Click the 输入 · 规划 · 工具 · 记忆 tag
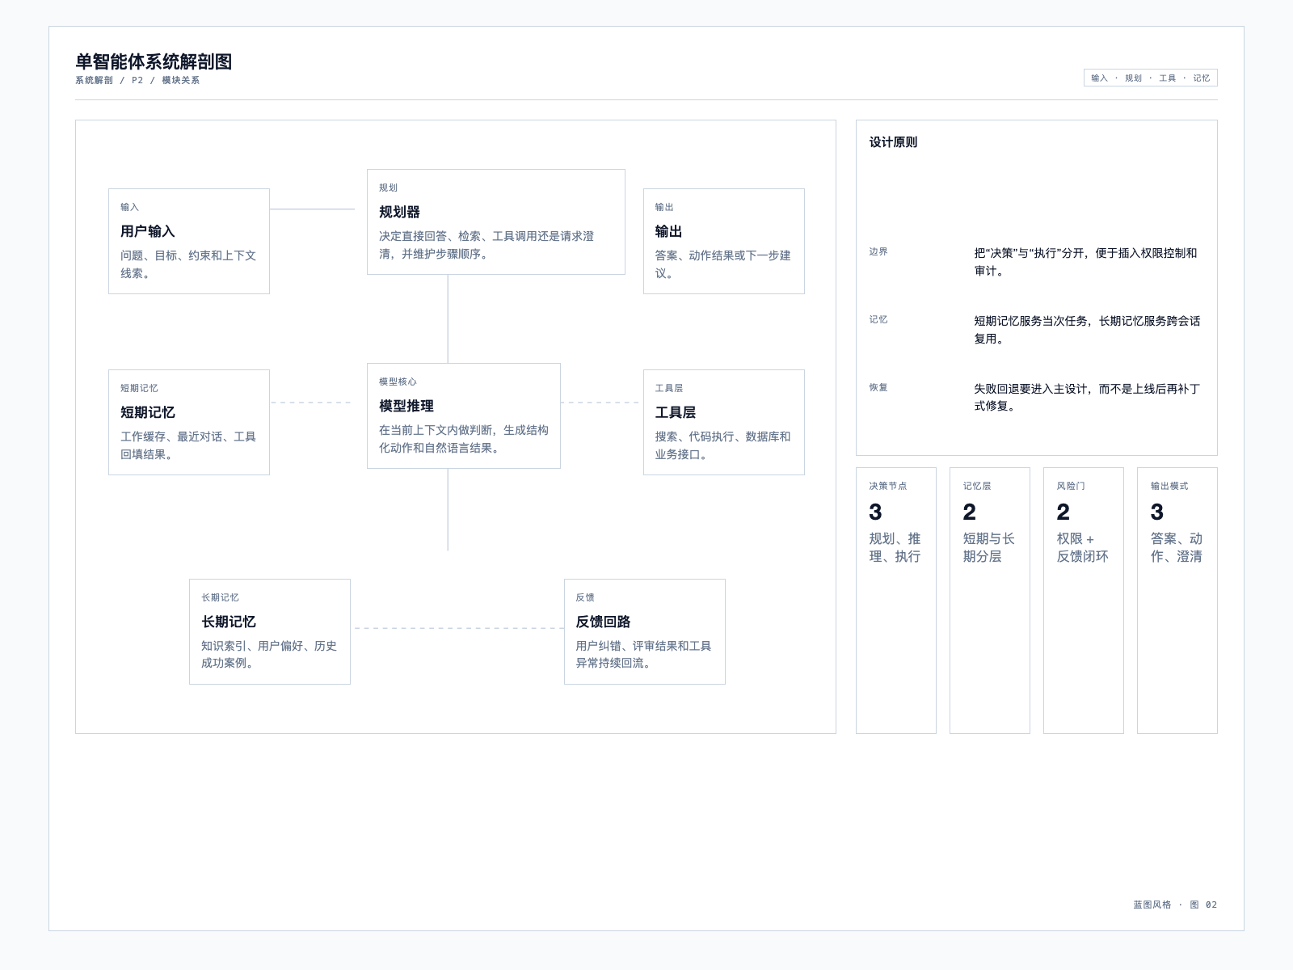The height and width of the screenshot is (970, 1293). 1151,78
